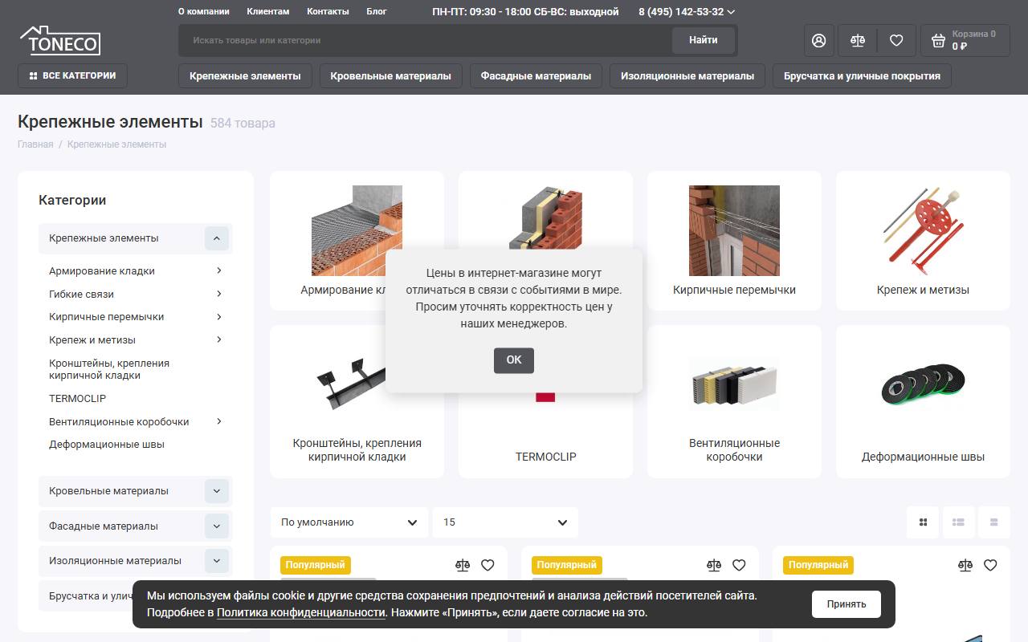Expand Изоляционные материалы sidebar section
This screenshot has height=642, width=1028.
(217, 561)
